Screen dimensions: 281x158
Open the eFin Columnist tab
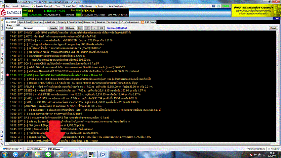[x=130, y=22]
